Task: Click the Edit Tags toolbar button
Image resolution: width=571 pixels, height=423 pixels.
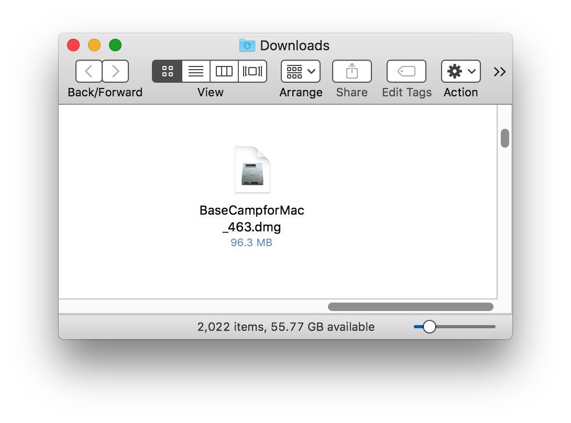Action: 407,71
